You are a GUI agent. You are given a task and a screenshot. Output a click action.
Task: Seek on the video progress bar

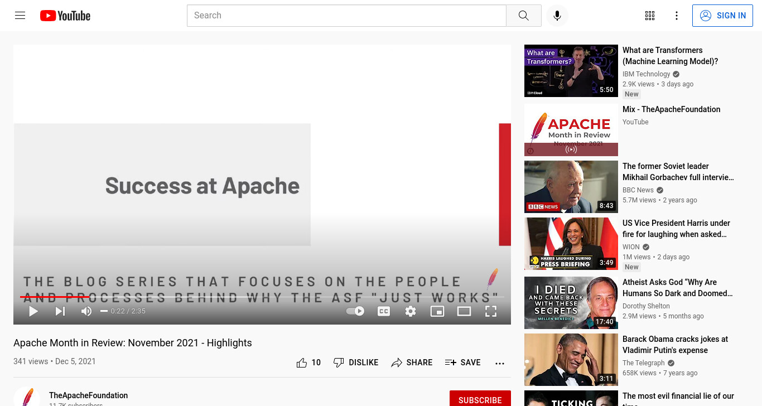tap(262, 297)
